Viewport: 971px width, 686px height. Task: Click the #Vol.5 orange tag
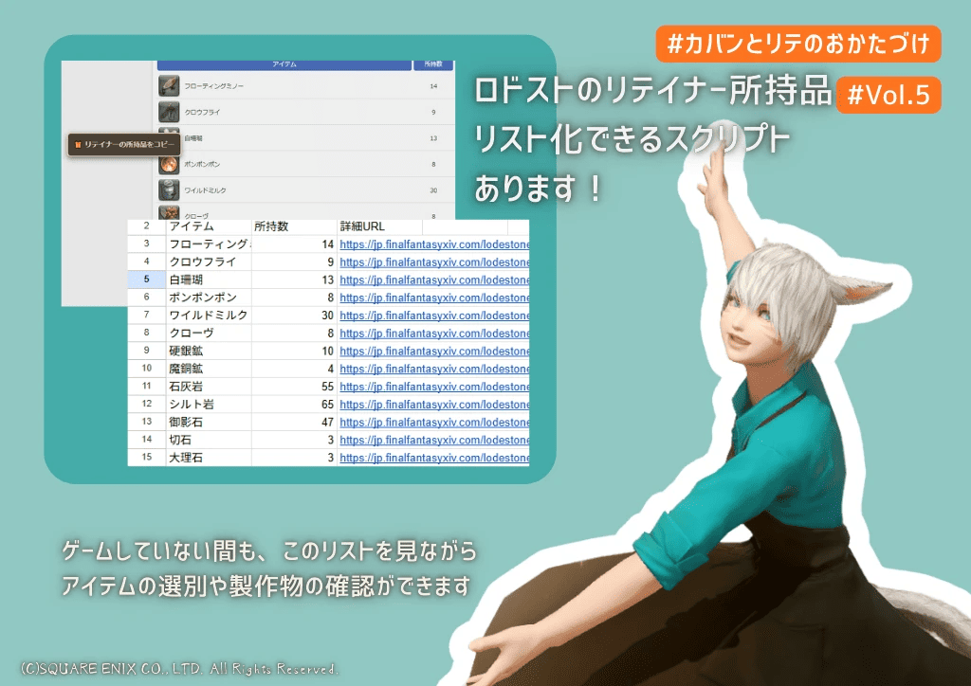click(x=889, y=95)
